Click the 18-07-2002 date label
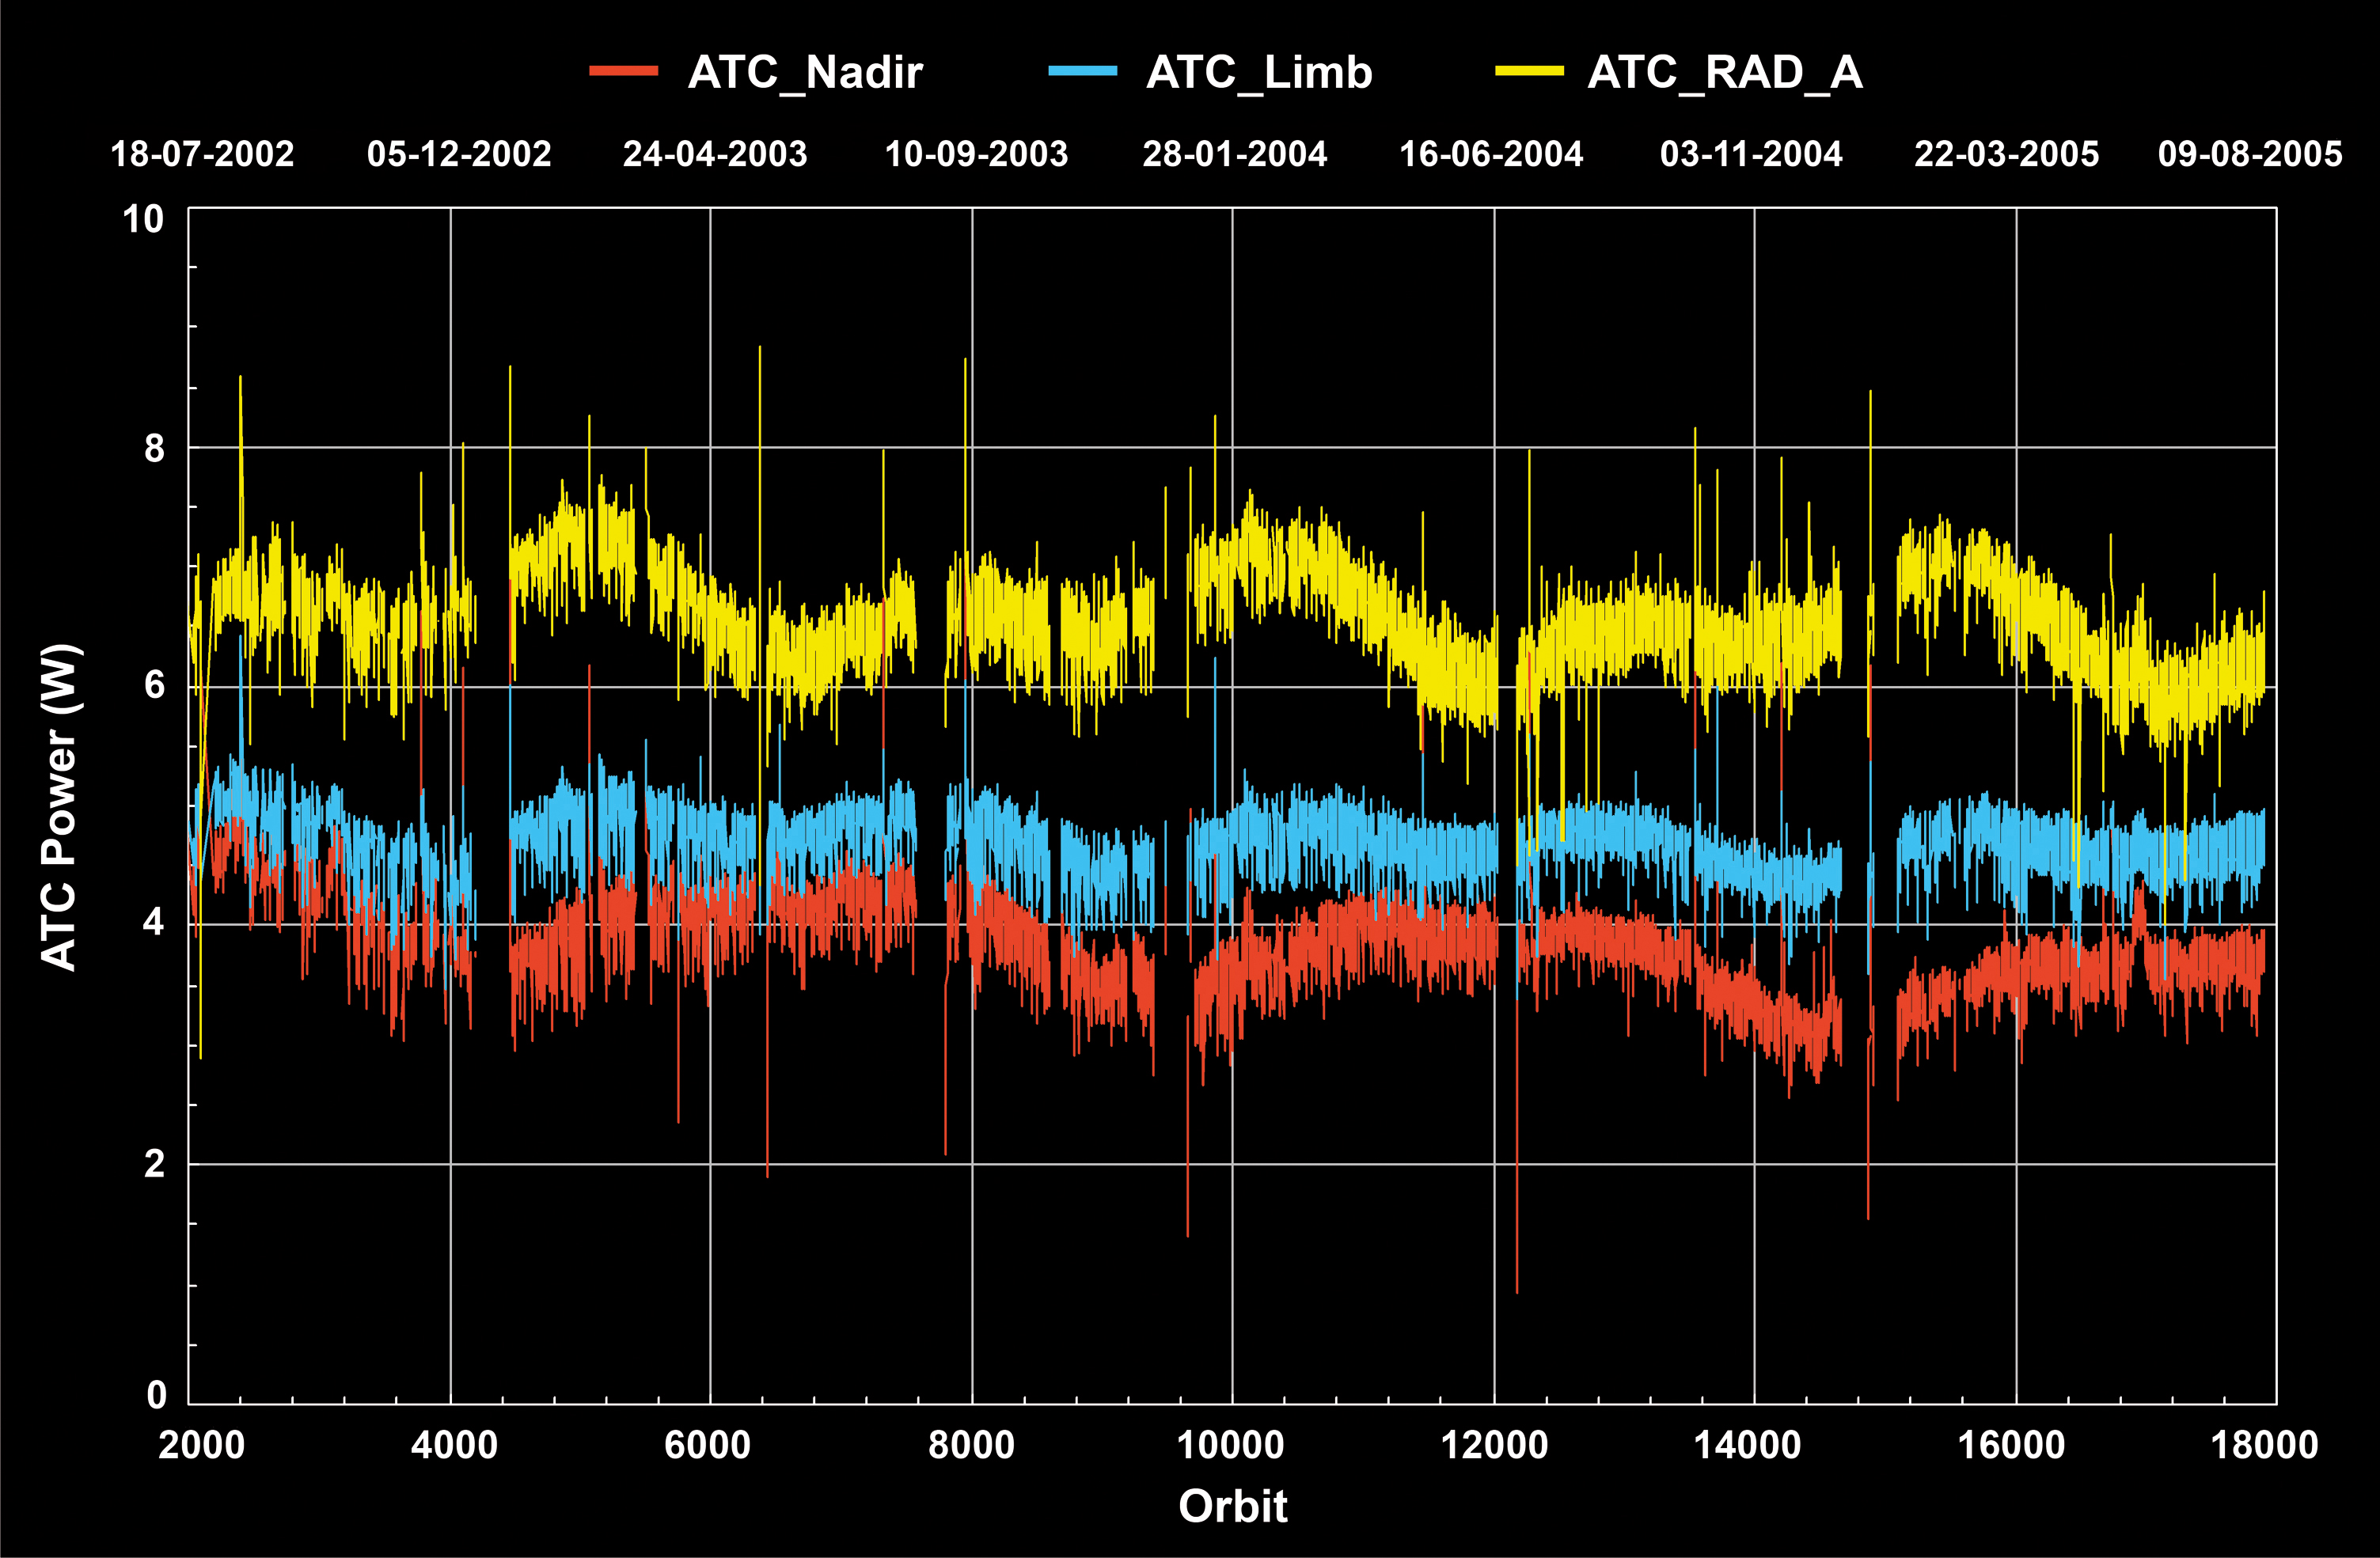 (202, 154)
